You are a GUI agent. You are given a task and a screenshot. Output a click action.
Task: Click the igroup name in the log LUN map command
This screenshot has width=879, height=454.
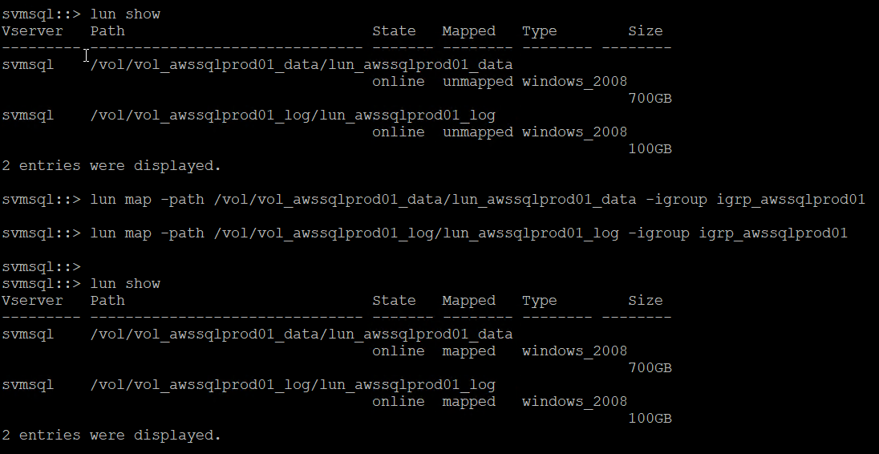(773, 233)
